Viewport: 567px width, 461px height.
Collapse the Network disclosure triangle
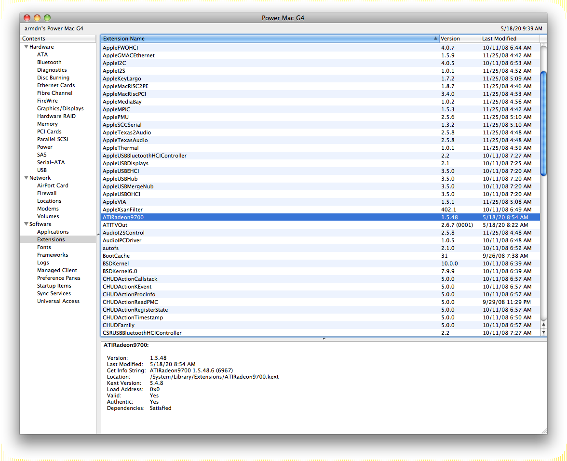[26, 178]
